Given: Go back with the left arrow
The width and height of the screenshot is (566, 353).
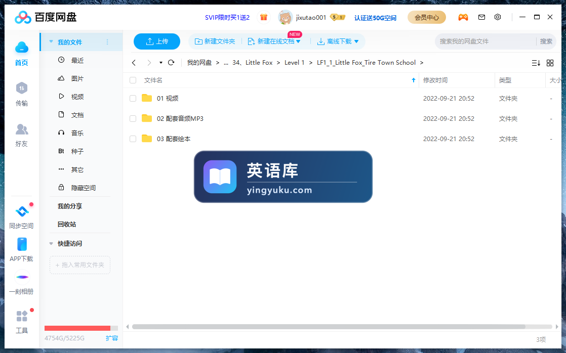Looking at the screenshot, I should 134,63.
